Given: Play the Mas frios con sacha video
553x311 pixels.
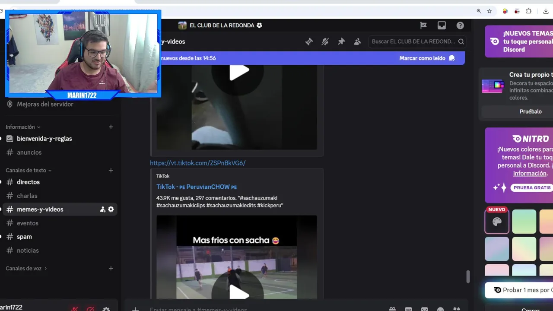Looking at the screenshot, I should (x=239, y=292).
